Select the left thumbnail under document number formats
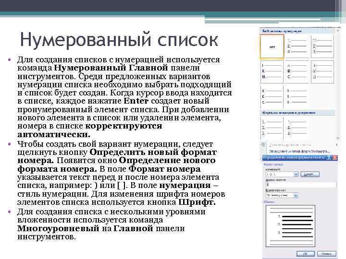346x259 pixels. [272, 128]
